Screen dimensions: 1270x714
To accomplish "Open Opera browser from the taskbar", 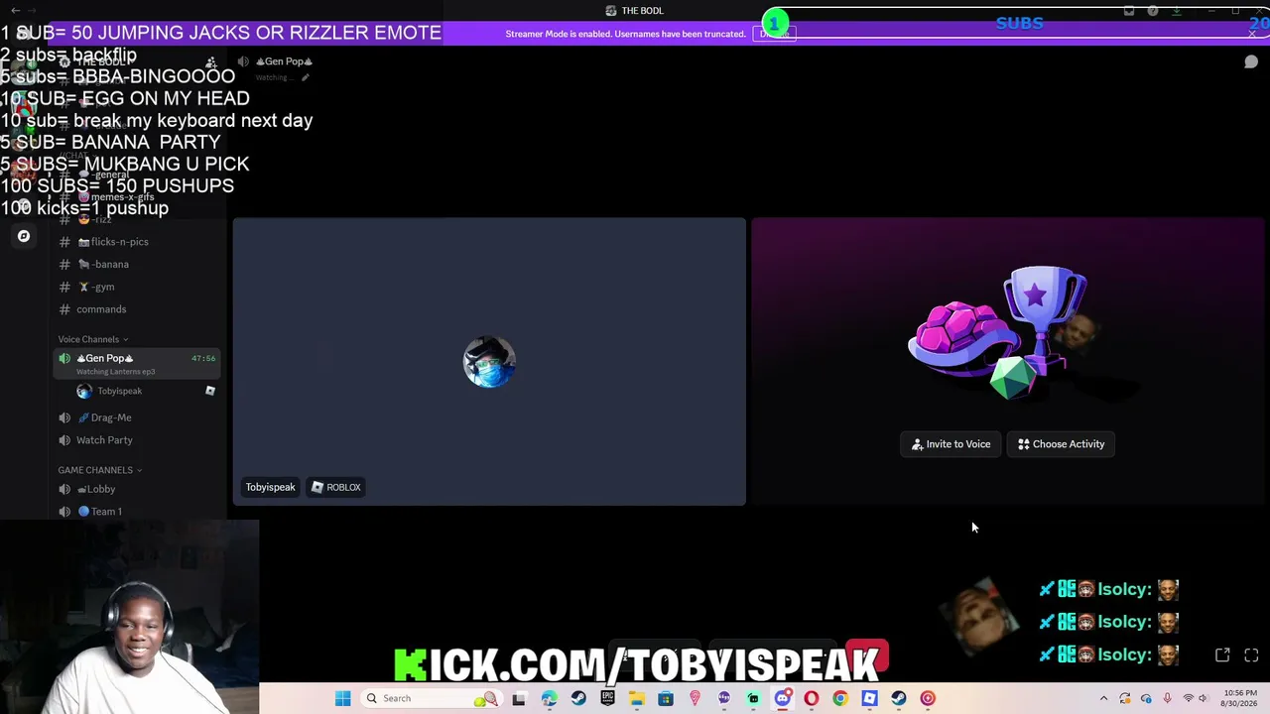I will (x=812, y=698).
